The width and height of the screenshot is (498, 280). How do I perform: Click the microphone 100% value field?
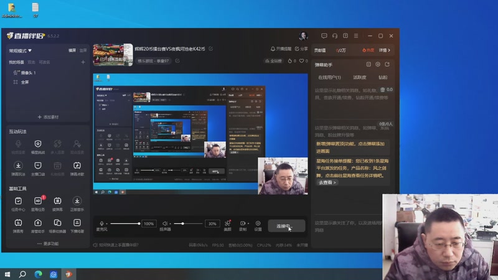coord(149,224)
